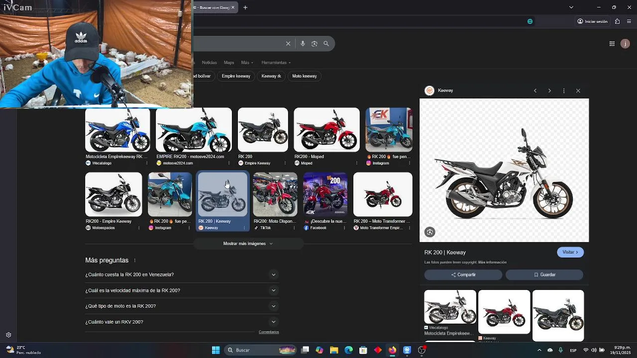
Task: Close the image preview panel
Action: 578,90
